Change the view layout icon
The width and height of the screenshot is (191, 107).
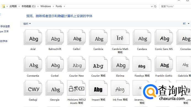(x=184, y=23)
